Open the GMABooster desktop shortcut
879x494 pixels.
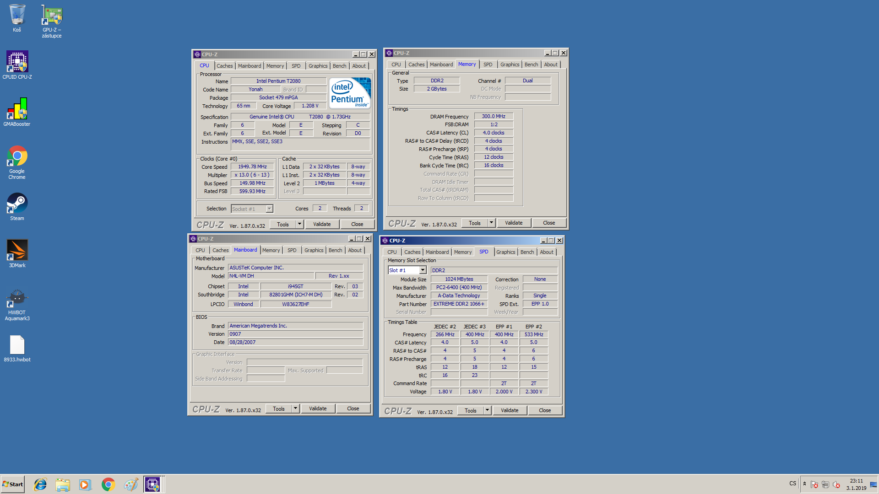point(17,112)
